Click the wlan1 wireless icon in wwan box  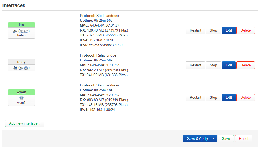tap(21, 98)
